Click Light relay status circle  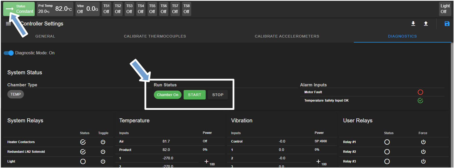[83, 162]
